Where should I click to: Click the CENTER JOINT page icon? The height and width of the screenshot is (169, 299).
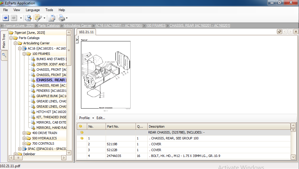[33, 65]
